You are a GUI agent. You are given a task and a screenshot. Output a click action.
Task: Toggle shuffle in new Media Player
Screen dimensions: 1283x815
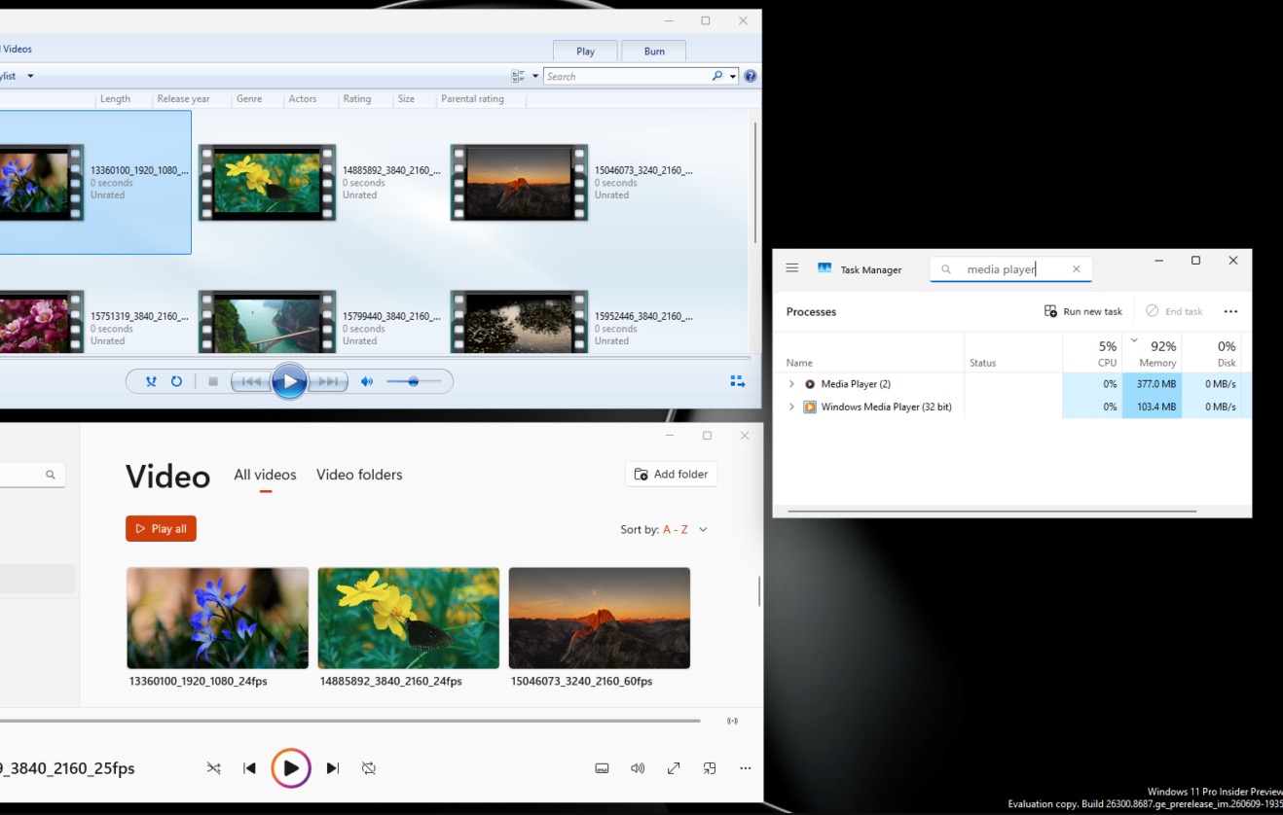pos(213,768)
